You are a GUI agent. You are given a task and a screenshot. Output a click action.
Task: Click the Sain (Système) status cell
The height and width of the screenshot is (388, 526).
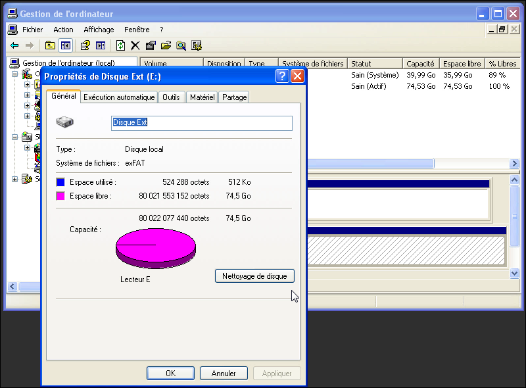(375, 75)
